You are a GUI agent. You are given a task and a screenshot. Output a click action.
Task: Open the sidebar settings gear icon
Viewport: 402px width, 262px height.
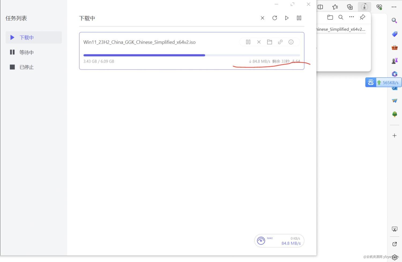(394, 258)
